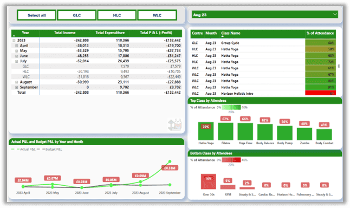Select the Horizon Holistic Intro class row
Viewport: 350px width, 208px height.
click(x=263, y=94)
